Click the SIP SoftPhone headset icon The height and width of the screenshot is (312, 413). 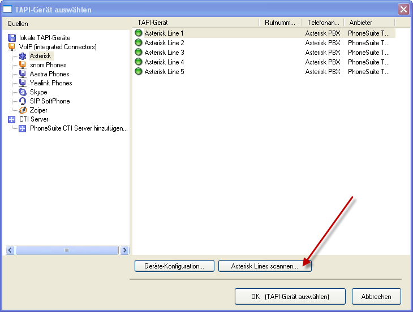coord(23,101)
